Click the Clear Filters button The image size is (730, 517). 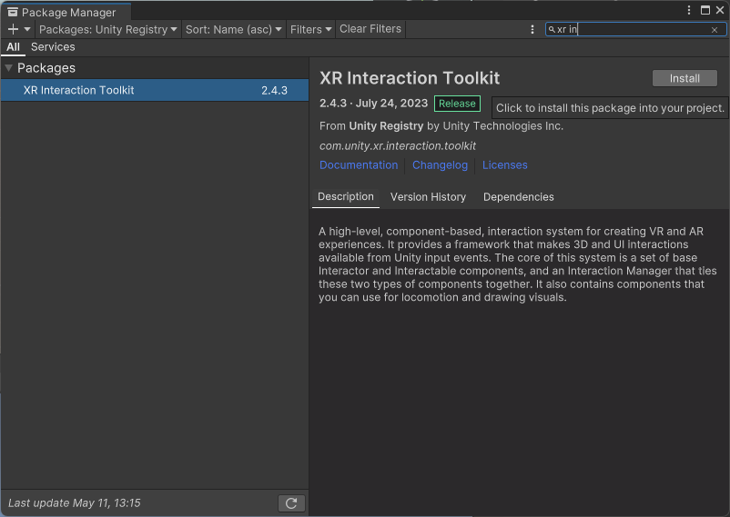pyautogui.click(x=370, y=29)
